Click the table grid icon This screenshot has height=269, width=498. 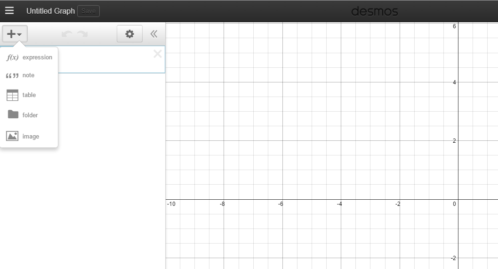12,95
